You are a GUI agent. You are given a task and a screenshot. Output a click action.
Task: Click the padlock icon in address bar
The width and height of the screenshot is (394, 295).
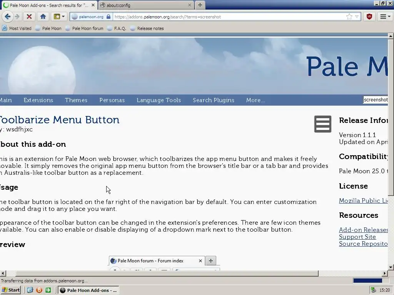108,17
